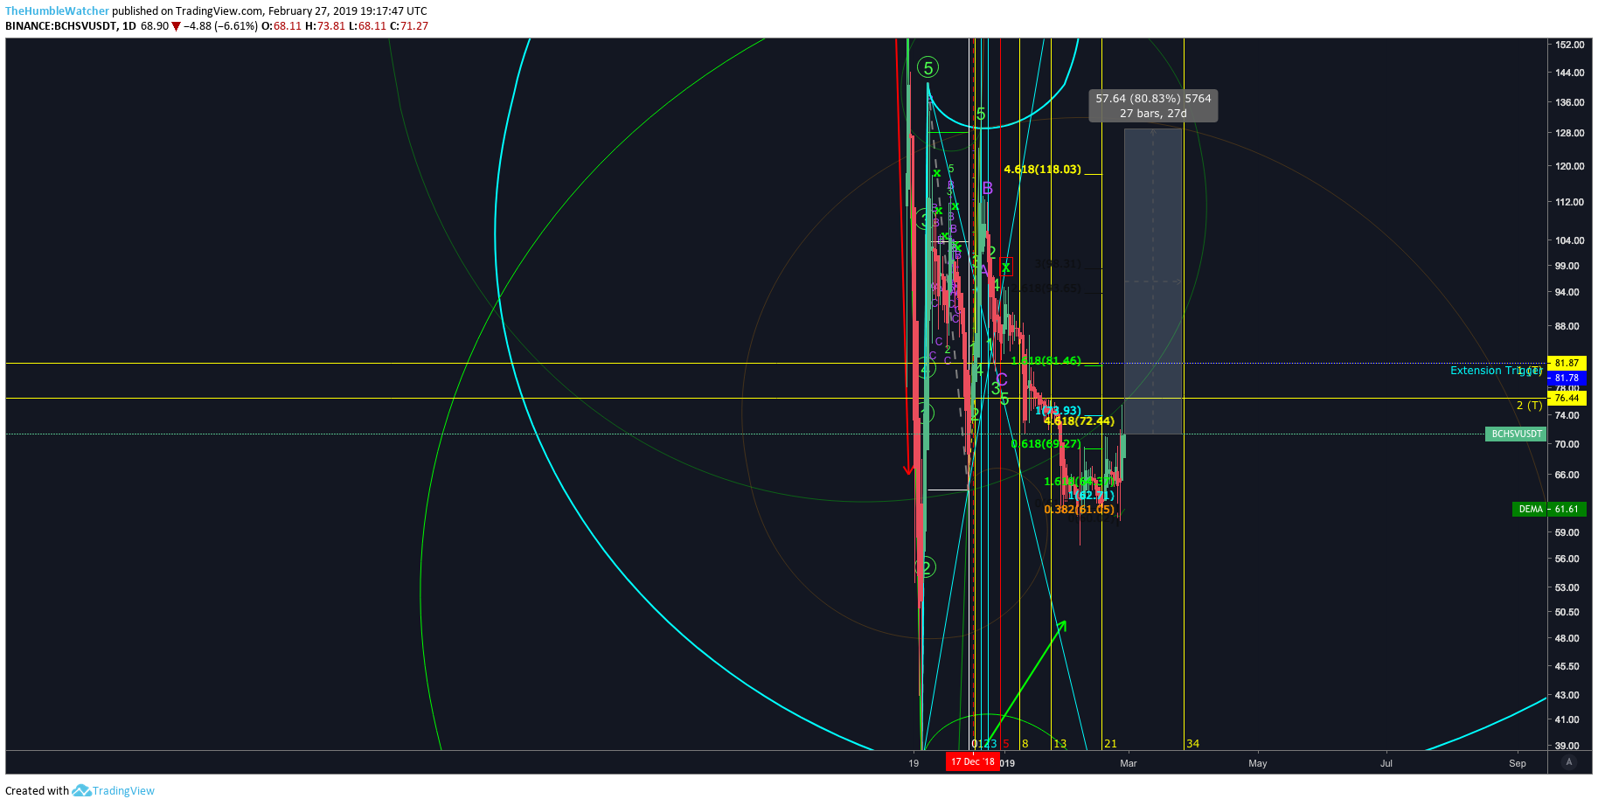Click the BINANCE:BCHSVUSDT, 1D symbol title
This screenshot has height=806, width=1598.
(71, 26)
